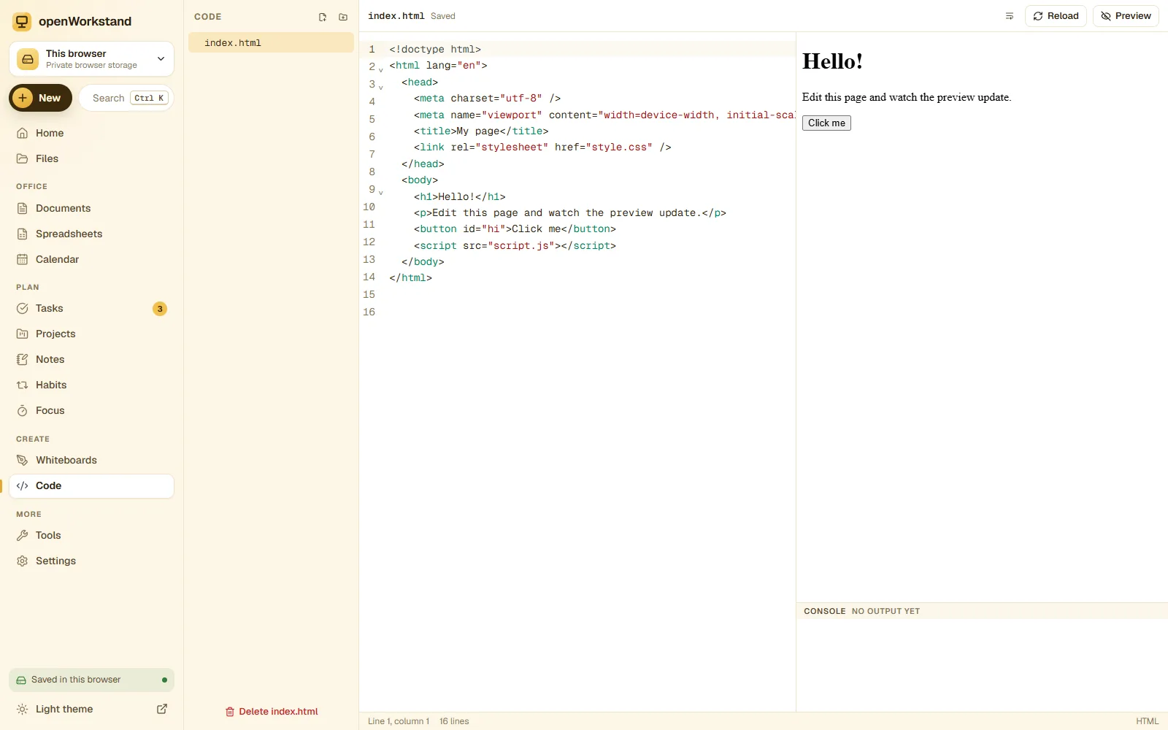Click the Home house icon
The image size is (1168, 730).
click(x=22, y=133)
